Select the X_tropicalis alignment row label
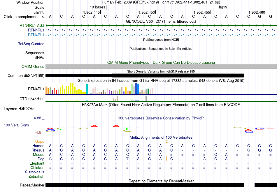 pyautogui.click(x=34, y=172)
